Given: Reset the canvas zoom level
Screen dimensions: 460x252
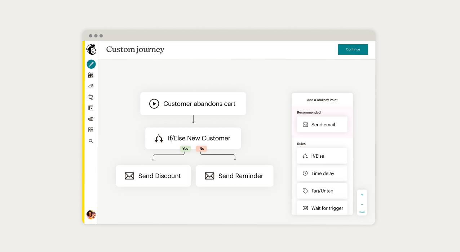Looking at the screenshot, I should coord(362,212).
